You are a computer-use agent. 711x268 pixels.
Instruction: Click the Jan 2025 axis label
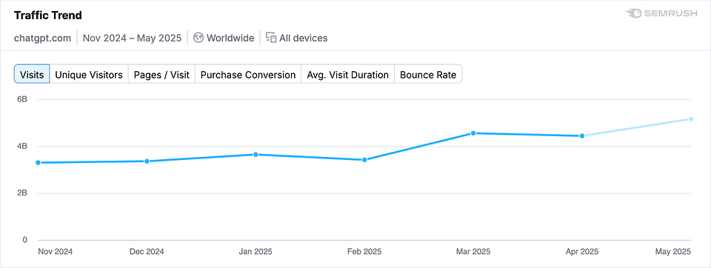(x=256, y=251)
